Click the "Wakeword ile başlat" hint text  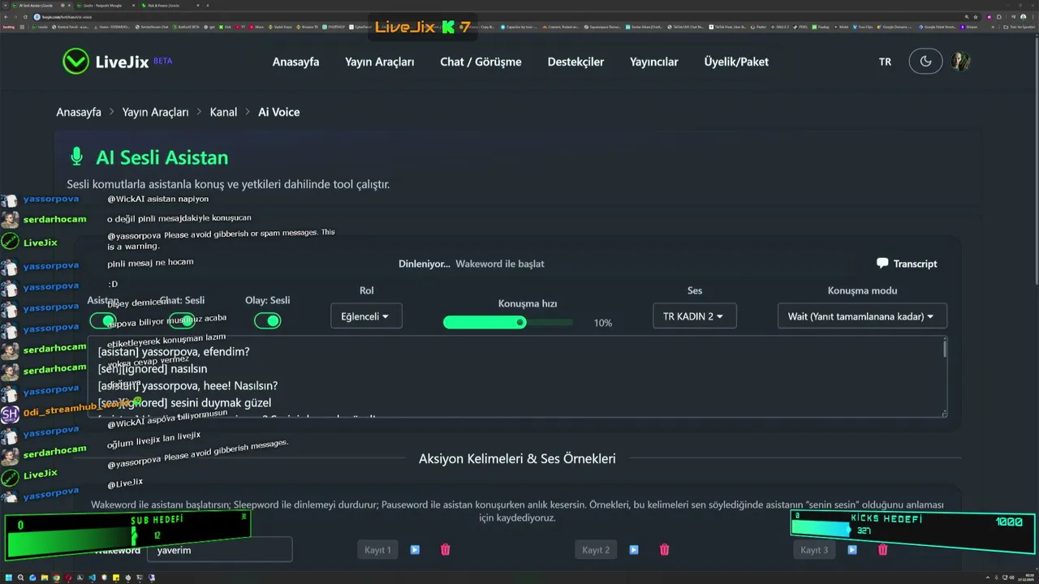tap(500, 264)
